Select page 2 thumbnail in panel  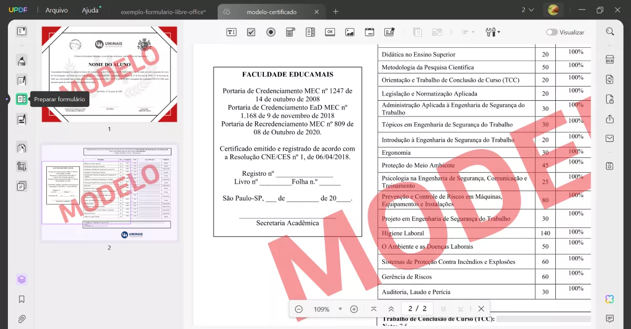point(108,192)
